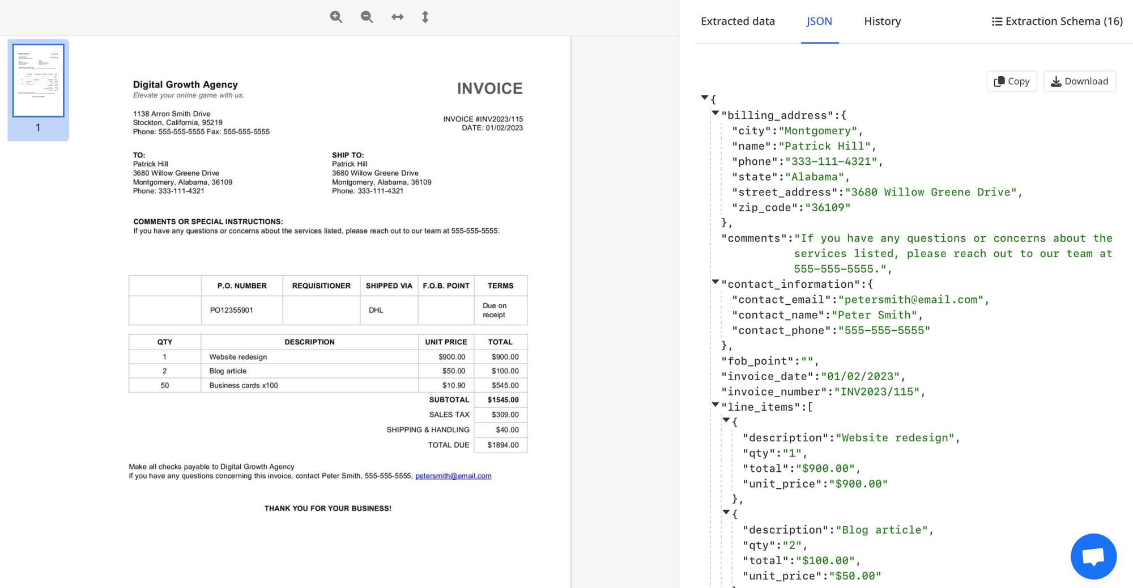Click the zoom in magnifier icon
The image size is (1133, 588).
[x=336, y=17]
